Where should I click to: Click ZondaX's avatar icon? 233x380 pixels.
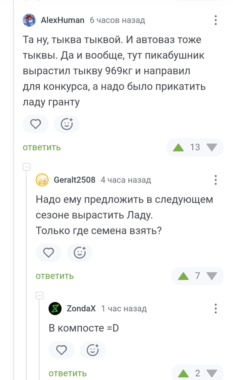pyautogui.click(x=55, y=309)
